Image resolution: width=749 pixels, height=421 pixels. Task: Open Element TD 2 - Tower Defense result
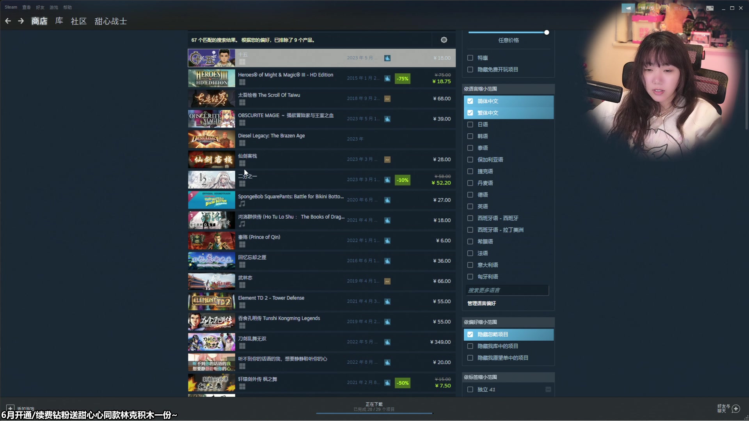point(321,301)
